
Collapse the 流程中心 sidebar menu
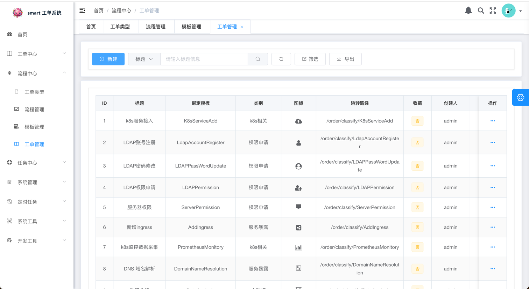[x=37, y=73]
